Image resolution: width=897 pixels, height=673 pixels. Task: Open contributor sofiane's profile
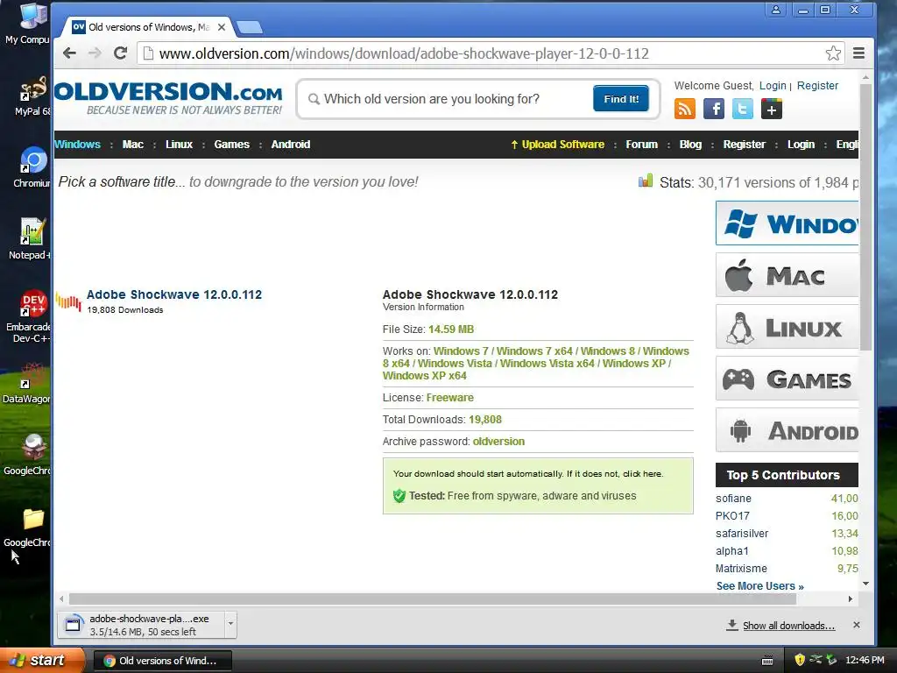(x=733, y=499)
